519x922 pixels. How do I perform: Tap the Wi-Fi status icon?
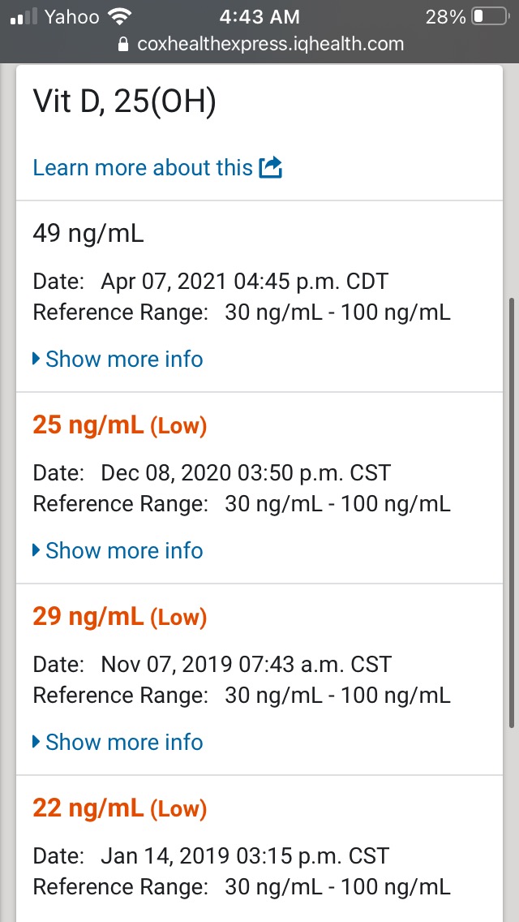[120, 17]
